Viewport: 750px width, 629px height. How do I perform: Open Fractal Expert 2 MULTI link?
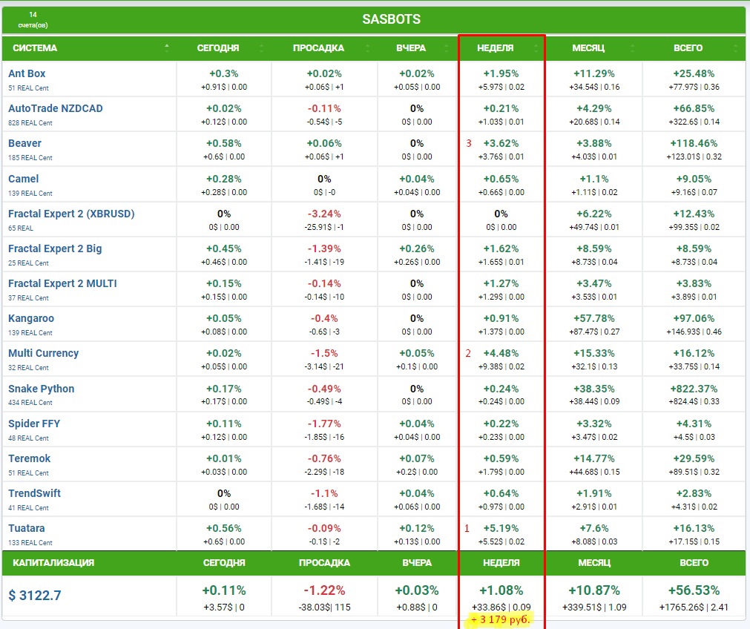(x=62, y=283)
